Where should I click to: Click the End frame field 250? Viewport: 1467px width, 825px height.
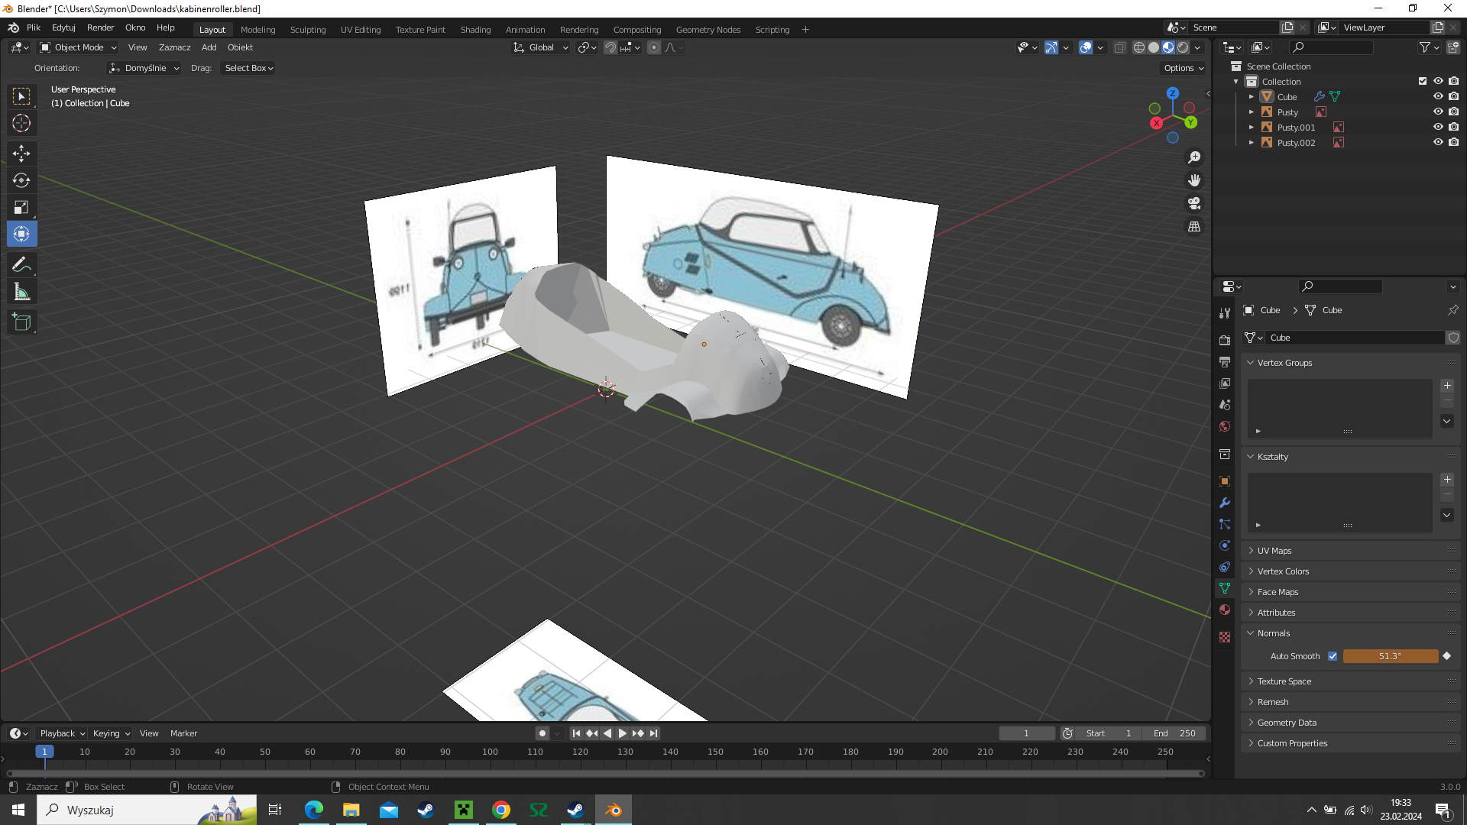point(1174,733)
